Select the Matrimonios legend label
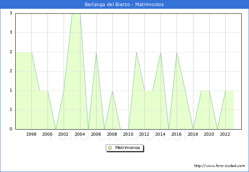The height and width of the screenshot is (172, 249). point(128,148)
